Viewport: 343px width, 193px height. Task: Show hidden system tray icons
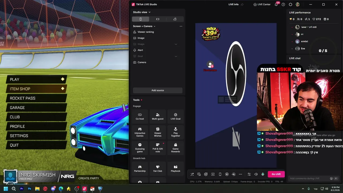click(303, 189)
